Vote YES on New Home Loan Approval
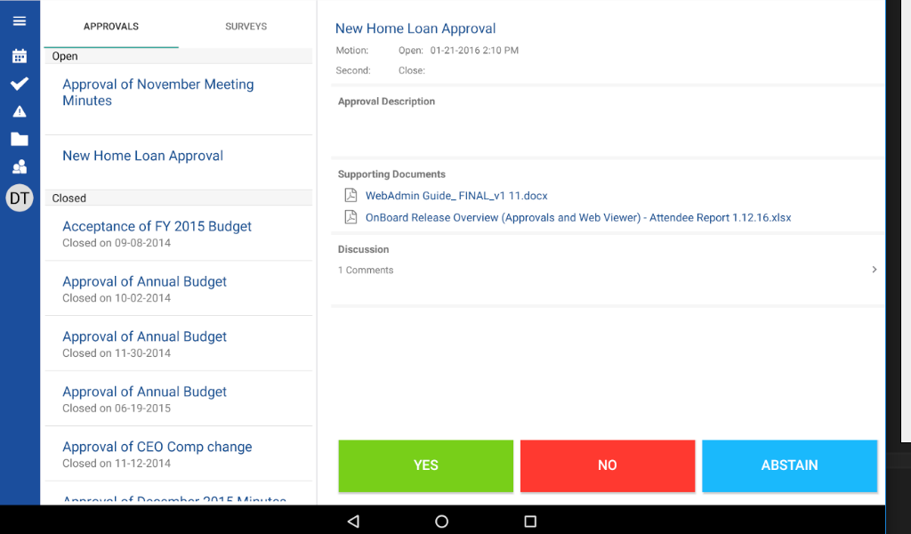Image resolution: width=911 pixels, height=534 pixels. coord(425,465)
